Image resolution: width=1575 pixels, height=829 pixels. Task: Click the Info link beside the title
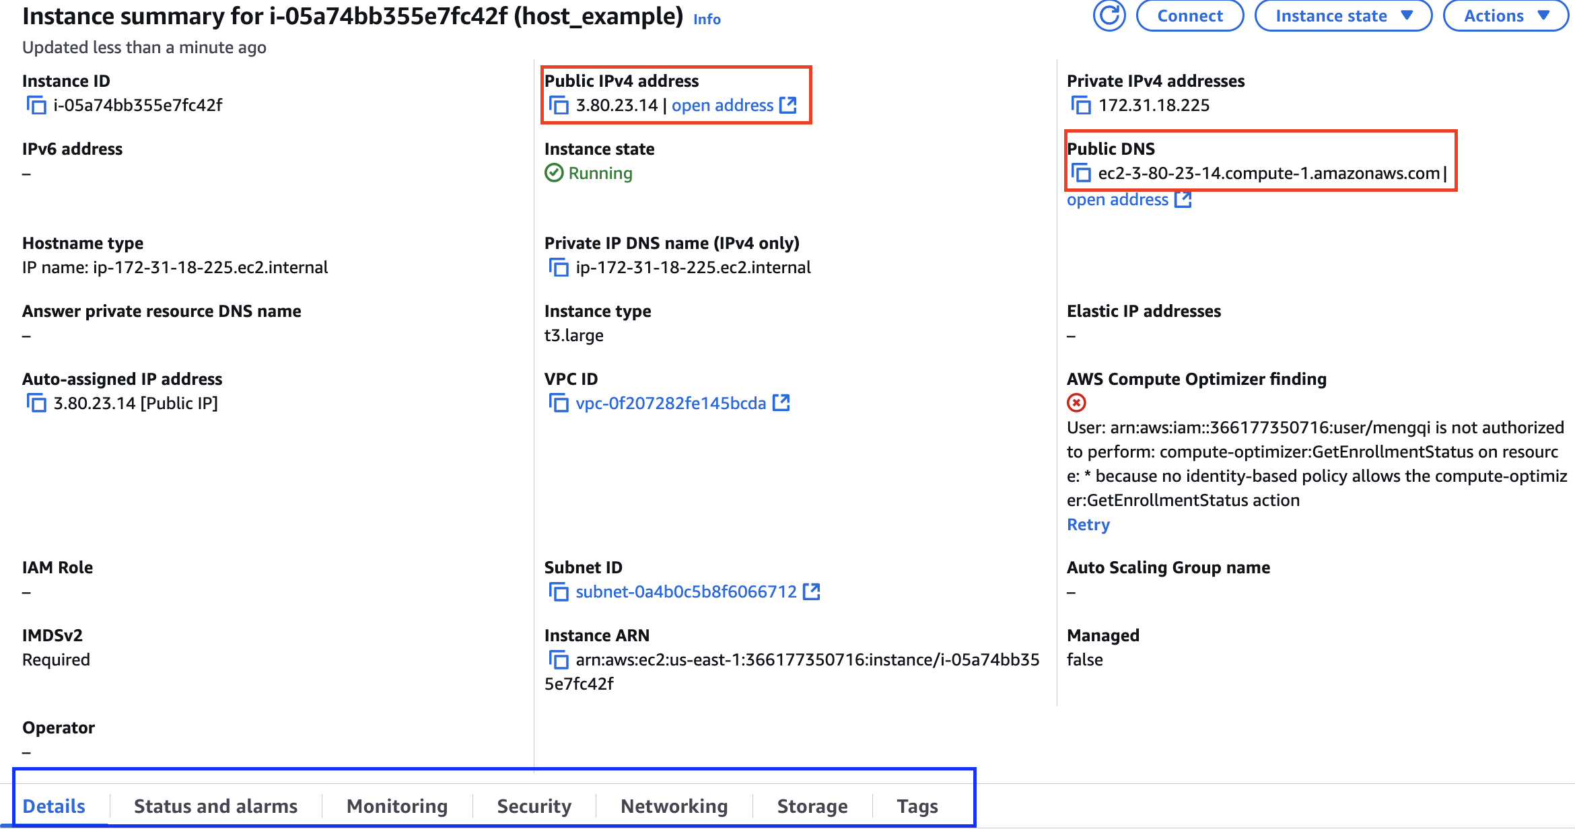pyautogui.click(x=707, y=20)
